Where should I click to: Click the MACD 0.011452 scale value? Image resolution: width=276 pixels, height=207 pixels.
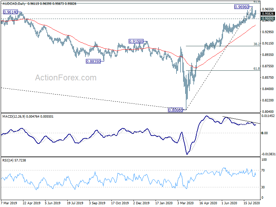click(x=268, y=116)
